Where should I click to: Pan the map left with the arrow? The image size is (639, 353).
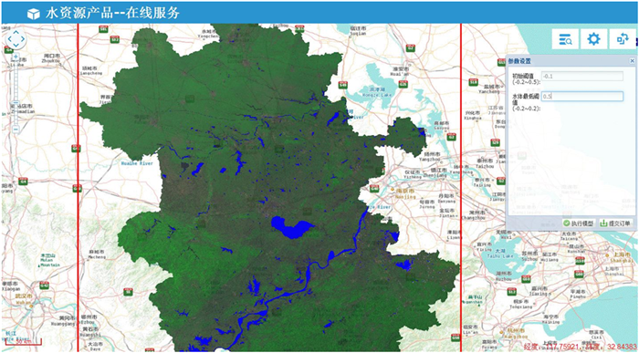coord(9,39)
